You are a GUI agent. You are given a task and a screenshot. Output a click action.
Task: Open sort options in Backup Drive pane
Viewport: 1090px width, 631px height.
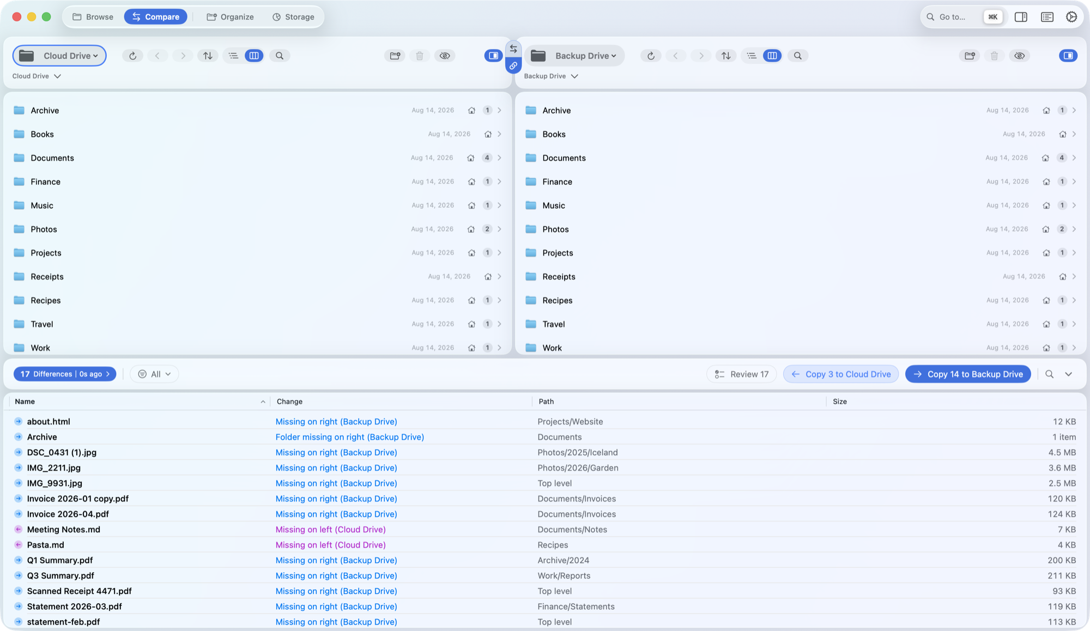(726, 56)
